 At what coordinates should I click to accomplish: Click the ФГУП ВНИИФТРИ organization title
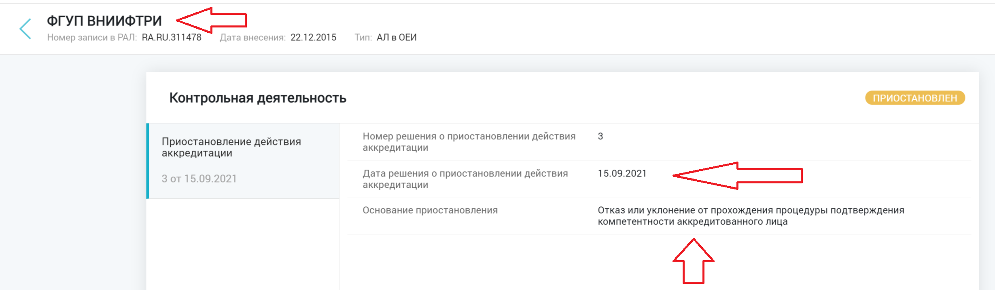coord(104,21)
